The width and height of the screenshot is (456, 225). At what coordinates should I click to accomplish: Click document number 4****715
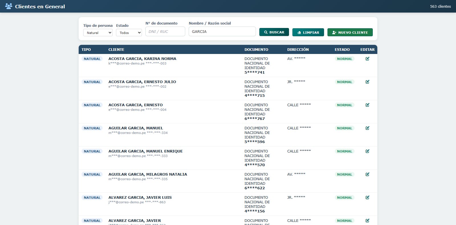(x=255, y=95)
